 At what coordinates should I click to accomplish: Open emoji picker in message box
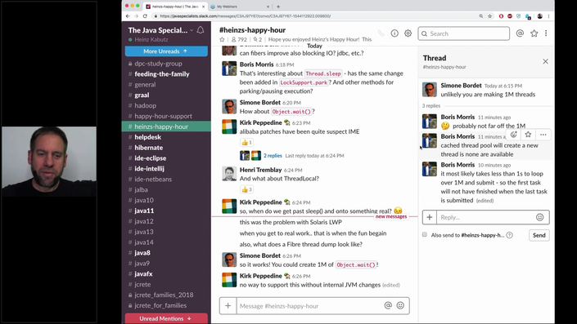tap(400, 305)
